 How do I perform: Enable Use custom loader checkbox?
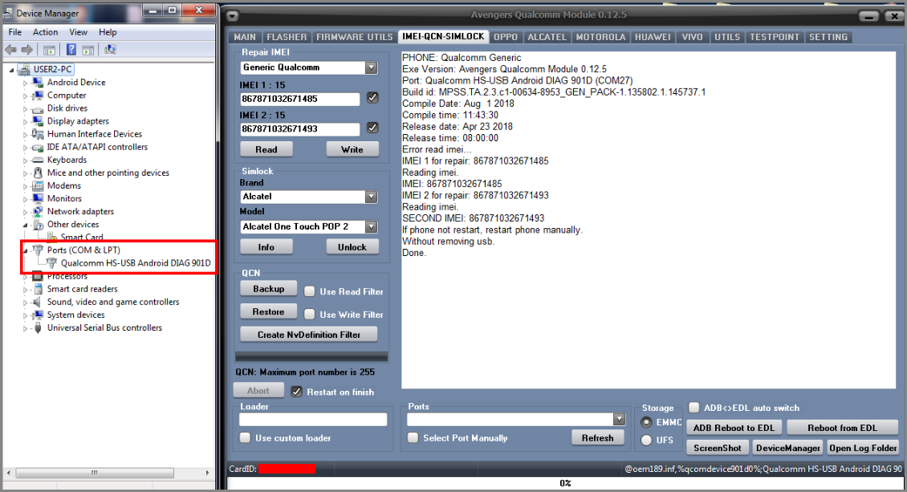(246, 437)
